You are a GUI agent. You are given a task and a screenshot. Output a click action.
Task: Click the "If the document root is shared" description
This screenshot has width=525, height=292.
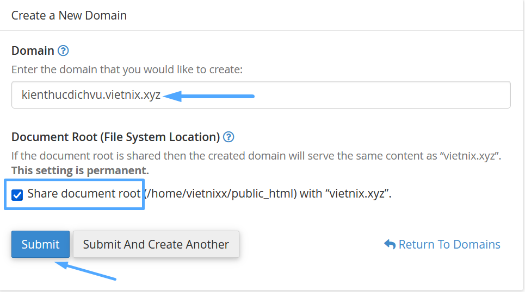pos(256,156)
